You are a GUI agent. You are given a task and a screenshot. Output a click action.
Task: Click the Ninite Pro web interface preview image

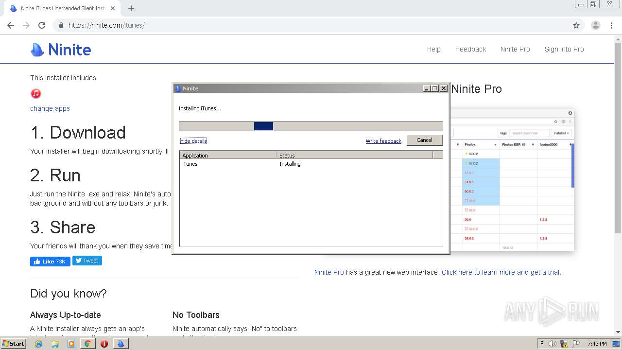(512, 180)
